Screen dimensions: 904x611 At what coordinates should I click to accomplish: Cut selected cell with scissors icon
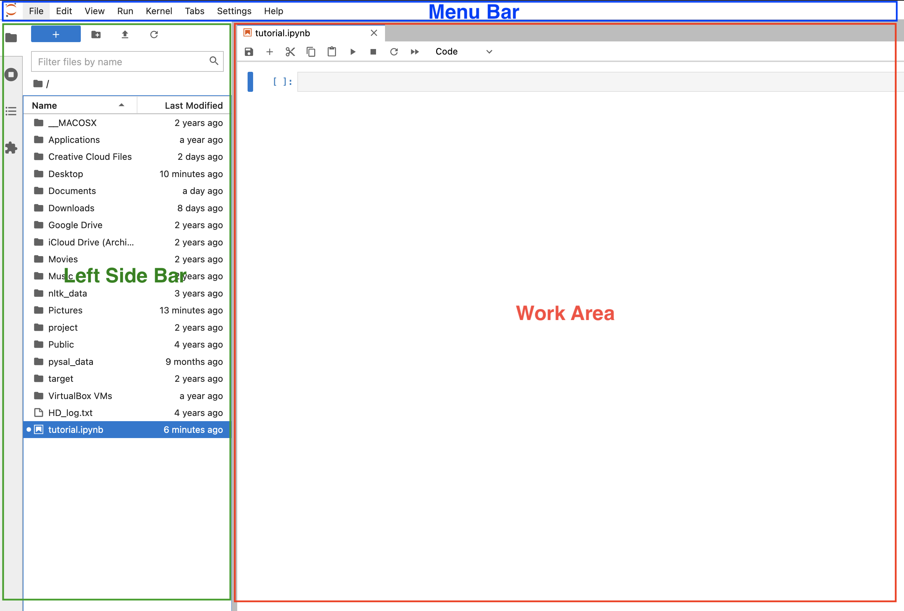(x=290, y=52)
